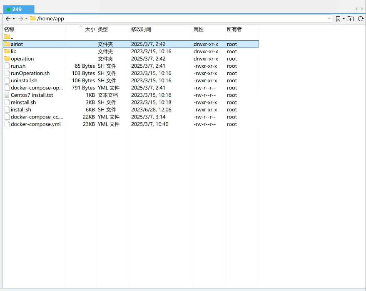Viewport: 366px width, 291px height.
Task: Sort files by 大小 column
Action: (x=90, y=29)
